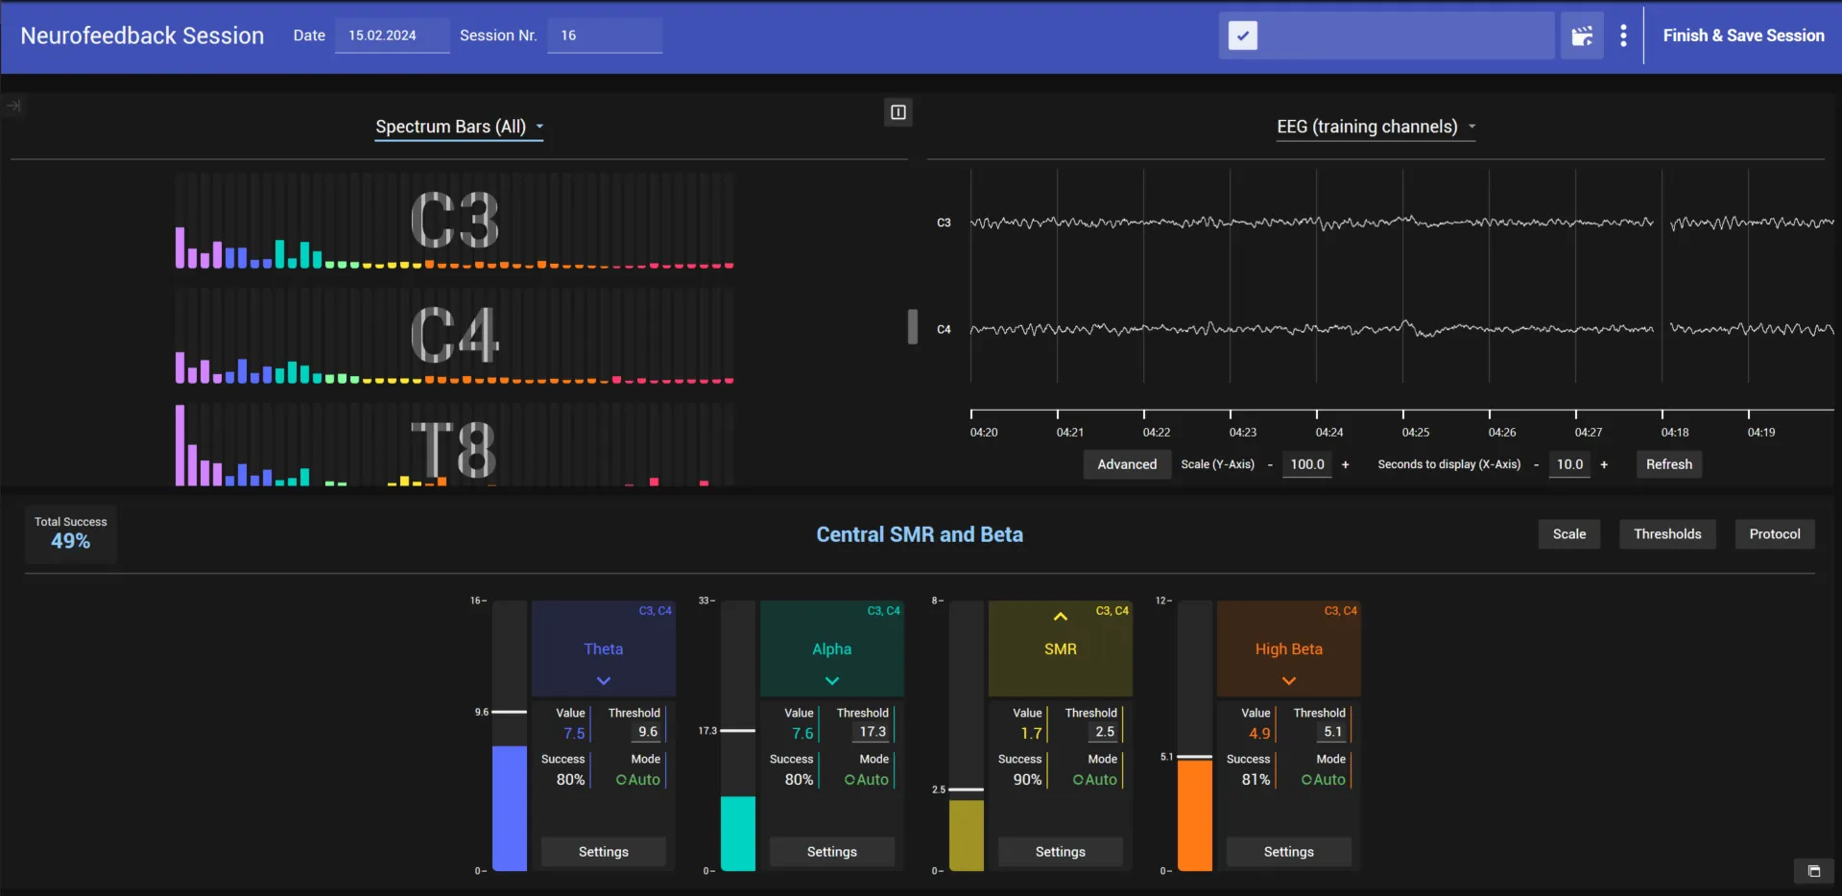Click the Theta down chevron
Screen dimensions: 1842x896
click(604, 681)
